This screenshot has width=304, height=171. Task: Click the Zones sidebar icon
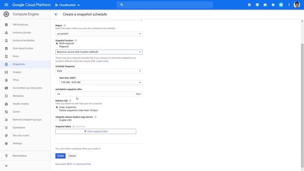[6, 112]
